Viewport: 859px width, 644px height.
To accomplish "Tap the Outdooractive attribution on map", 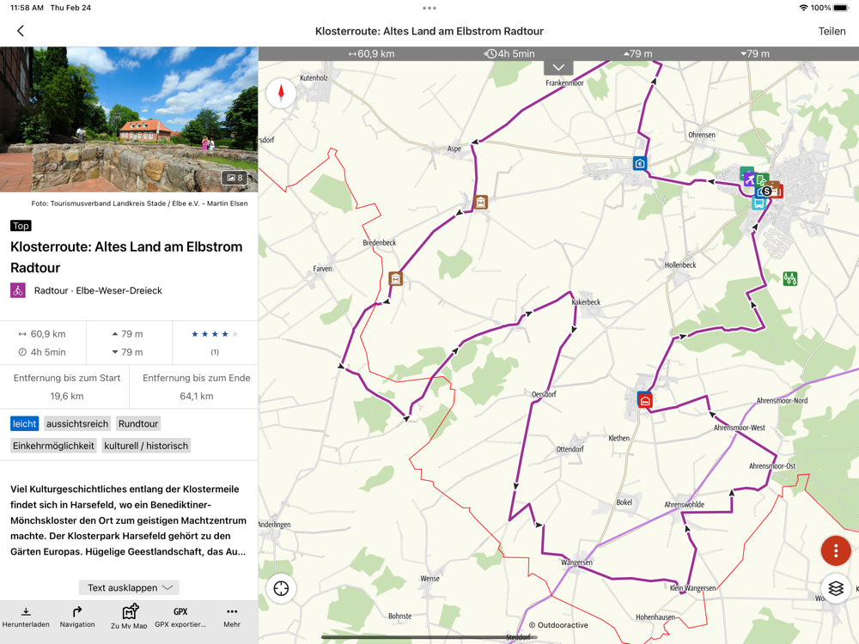I will [x=558, y=625].
